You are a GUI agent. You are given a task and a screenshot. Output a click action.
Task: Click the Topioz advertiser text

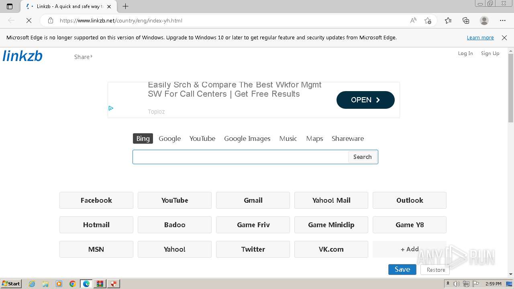click(156, 112)
